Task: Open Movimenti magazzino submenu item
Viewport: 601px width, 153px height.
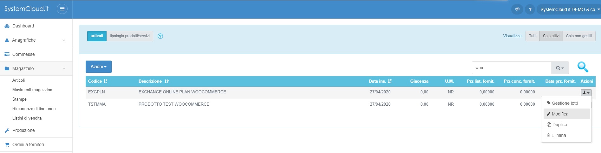Action: pyautogui.click(x=32, y=90)
